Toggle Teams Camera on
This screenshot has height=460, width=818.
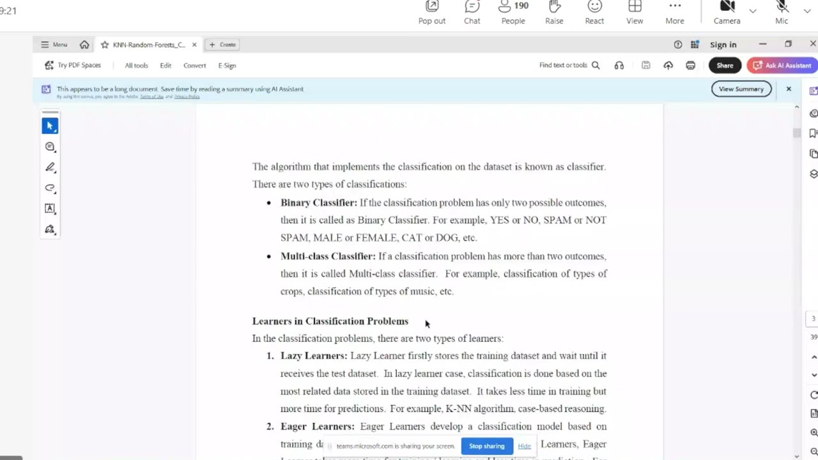click(727, 13)
